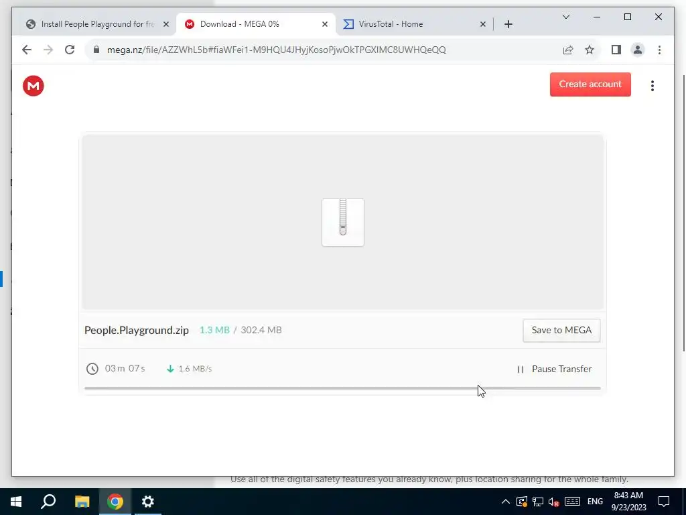This screenshot has width=686, height=515.
Task: Click the MEGA logo icon
Action: 33,85
